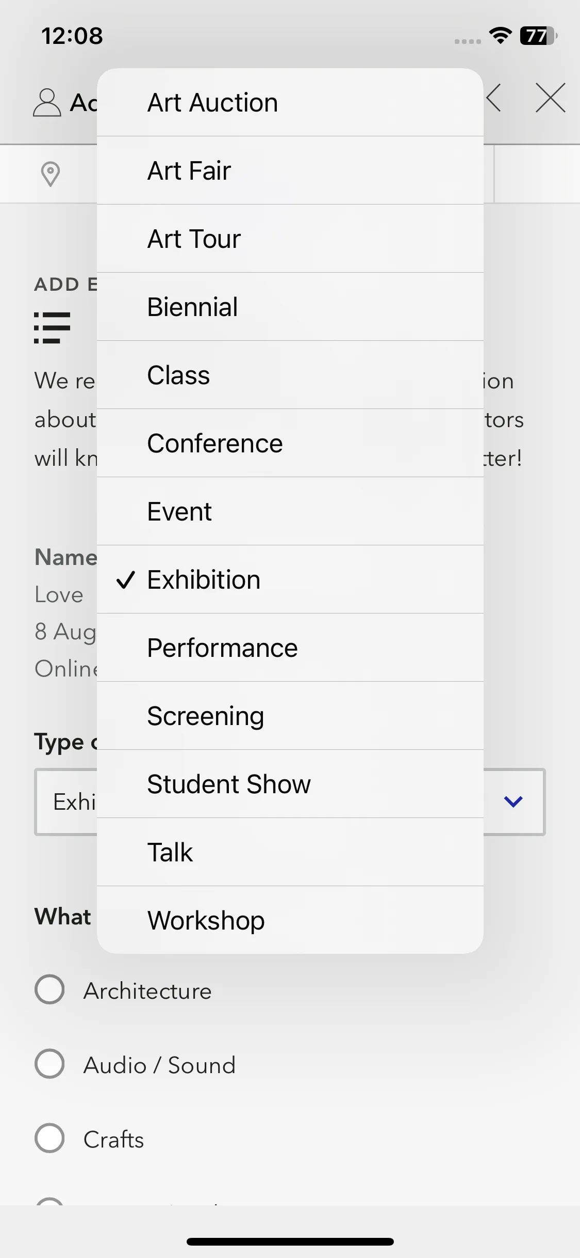Collapse the event type dropdown arrow
The width and height of the screenshot is (580, 1258).
click(x=513, y=801)
